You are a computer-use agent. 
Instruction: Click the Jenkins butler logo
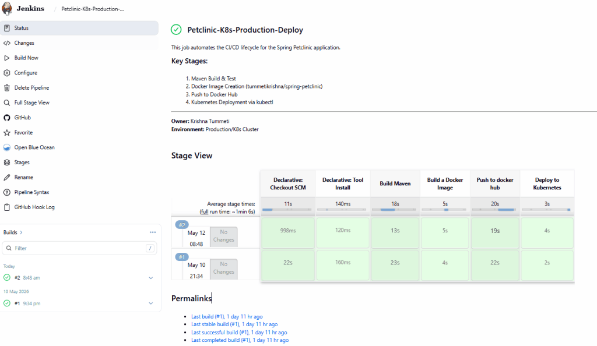[x=7, y=8]
